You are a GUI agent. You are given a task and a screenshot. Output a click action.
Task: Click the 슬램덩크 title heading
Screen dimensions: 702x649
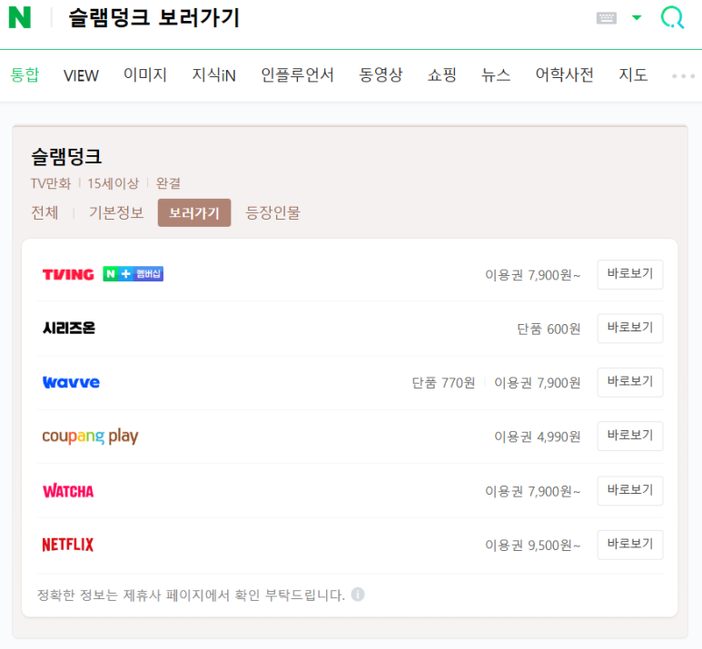pos(66,157)
